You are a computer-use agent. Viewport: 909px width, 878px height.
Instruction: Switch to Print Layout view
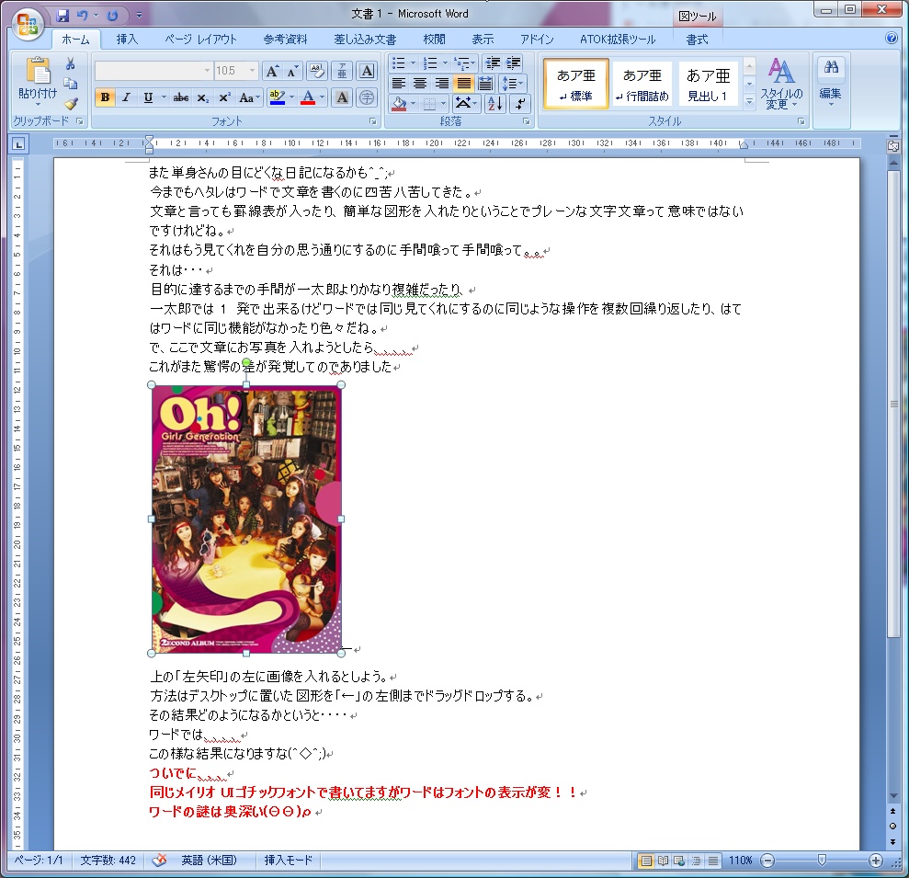646,861
